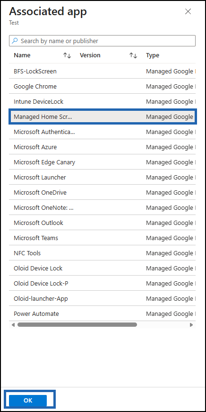Click the Type cell of Microsoft Teams
Viewport: 206px width, 412px height.
coord(171,238)
